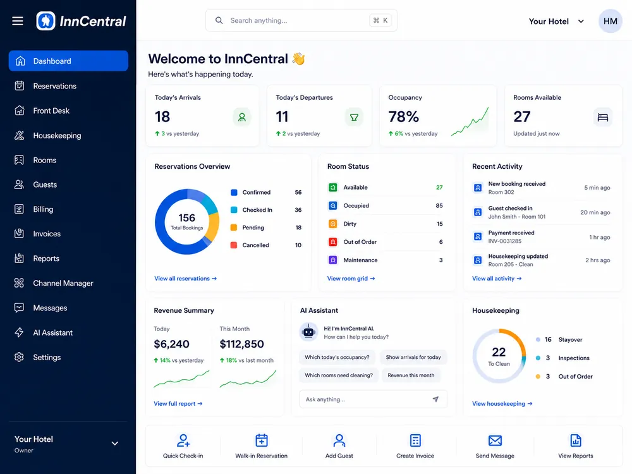Click the hamburger menu icon
632x474 pixels.
(x=17, y=21)
